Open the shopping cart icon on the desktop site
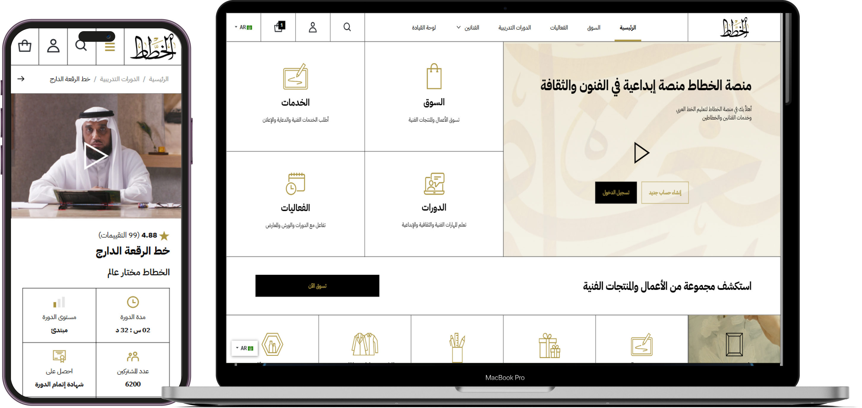 279,27
